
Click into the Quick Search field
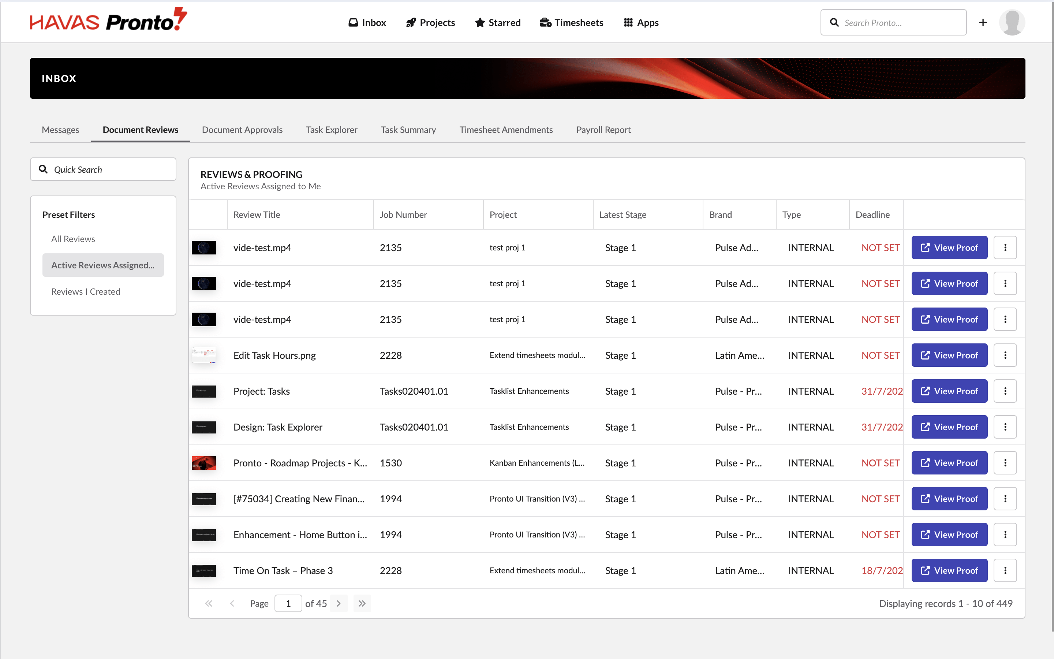coord(103,169)
